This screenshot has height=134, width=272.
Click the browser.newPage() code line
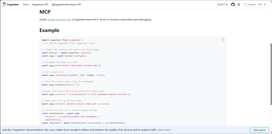[64, 56]
